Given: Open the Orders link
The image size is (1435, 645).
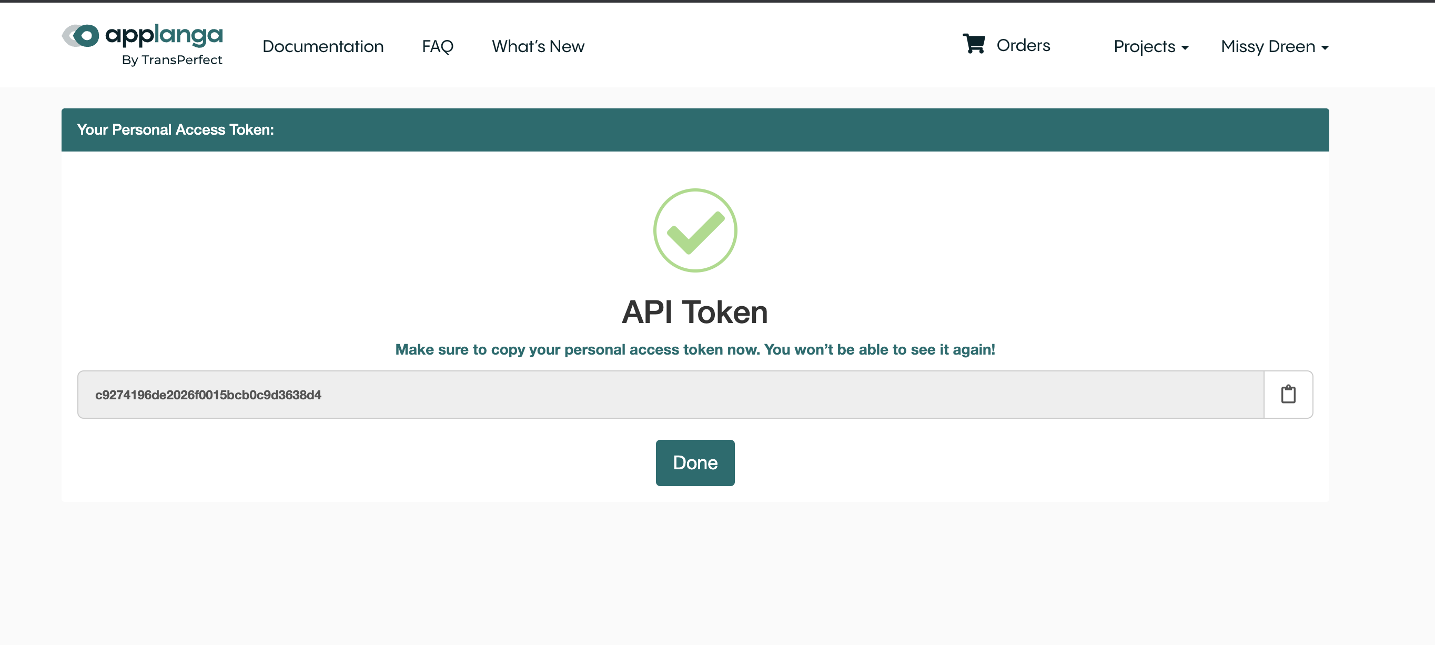Looking at the screenshot, I should pyautogui.click(x=1023, y=45).
